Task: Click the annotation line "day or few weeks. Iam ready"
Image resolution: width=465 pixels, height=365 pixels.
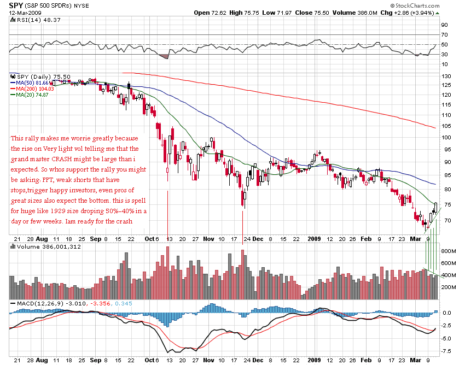Action: click(x=72, y=222)
